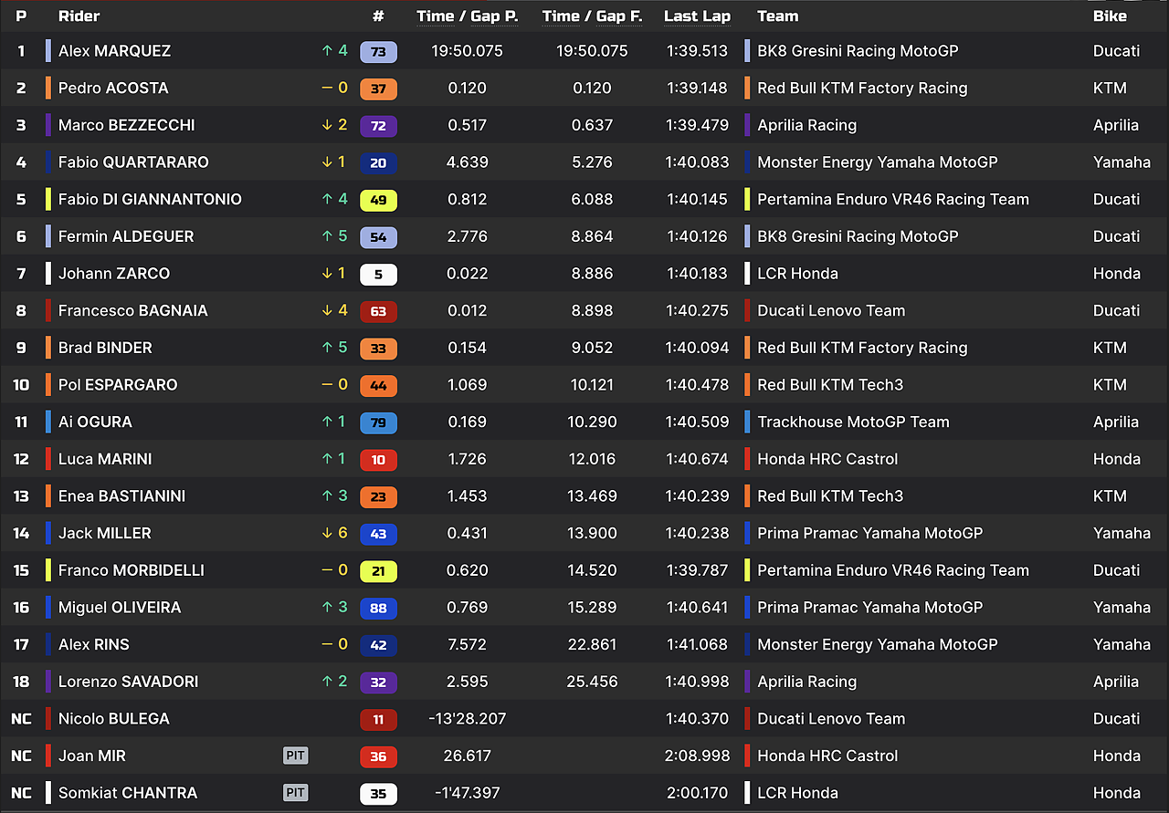
Task: Click the Trackhouse MotoGP Team name
Action: pos(853,422)
